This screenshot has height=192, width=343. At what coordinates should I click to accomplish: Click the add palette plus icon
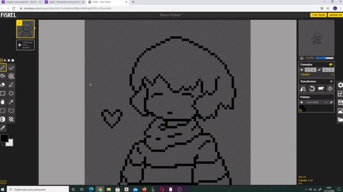pos(302,102)
